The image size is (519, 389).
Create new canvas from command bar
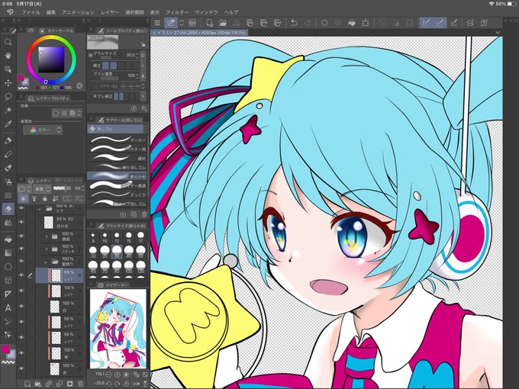click(209, 23)
